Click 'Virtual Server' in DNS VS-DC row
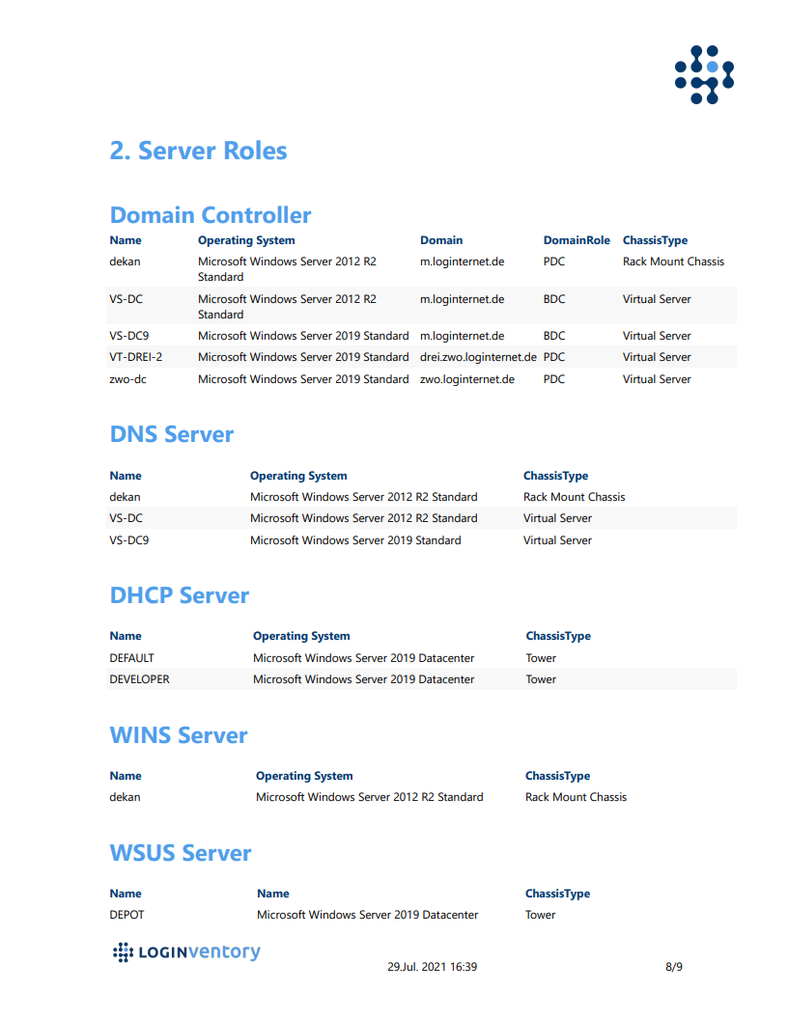 tap(558, 518)
